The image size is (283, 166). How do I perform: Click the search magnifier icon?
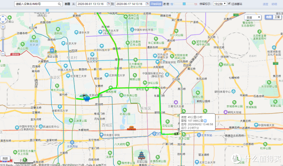coord(59,4)
